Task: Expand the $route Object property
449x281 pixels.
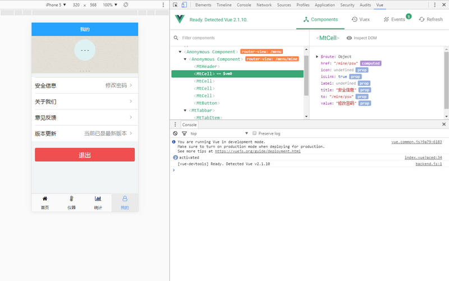Action: coord(317,57)
